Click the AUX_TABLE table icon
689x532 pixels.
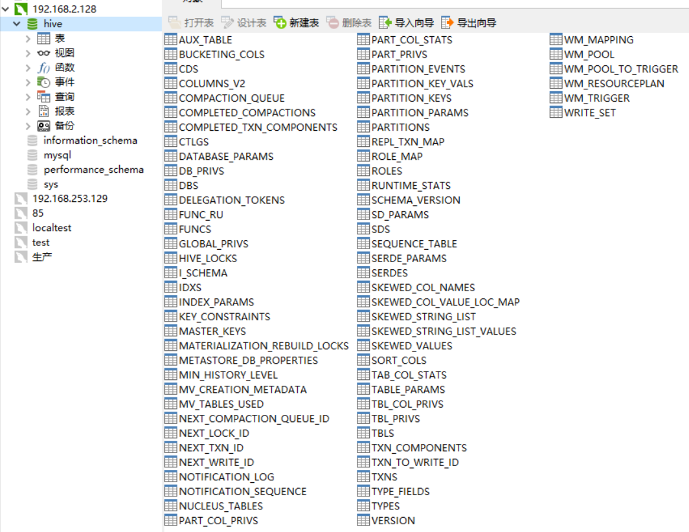(x=170, y=39)
